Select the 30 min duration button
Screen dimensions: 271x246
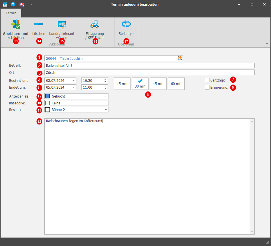[140, 84]
